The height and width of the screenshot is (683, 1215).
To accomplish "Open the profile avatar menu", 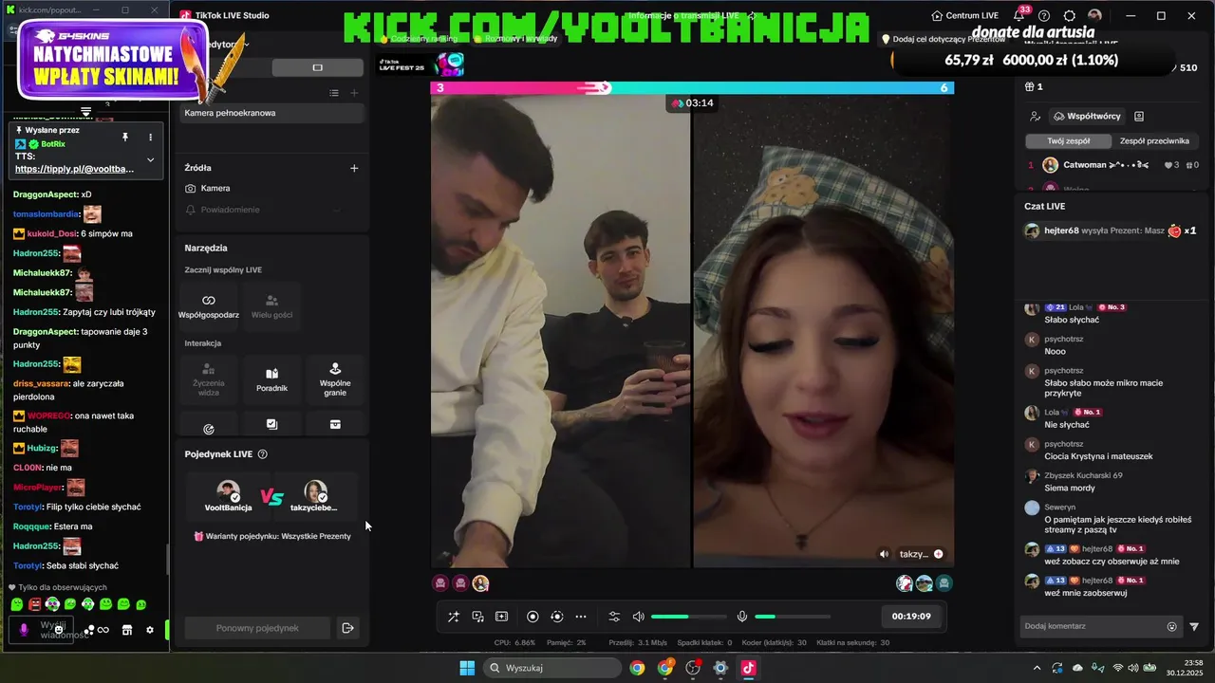I will (1094, 16).
